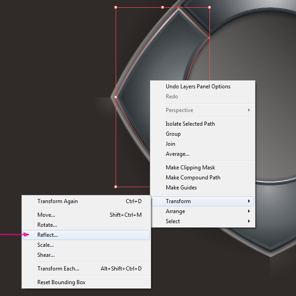Image resolution: width=296 pixels, height=296 pixels.
Task: Click the top-center bounding box handle
Action: (163, 7)
